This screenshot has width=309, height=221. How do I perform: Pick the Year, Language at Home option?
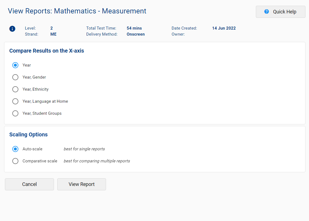tap(15, 101)
